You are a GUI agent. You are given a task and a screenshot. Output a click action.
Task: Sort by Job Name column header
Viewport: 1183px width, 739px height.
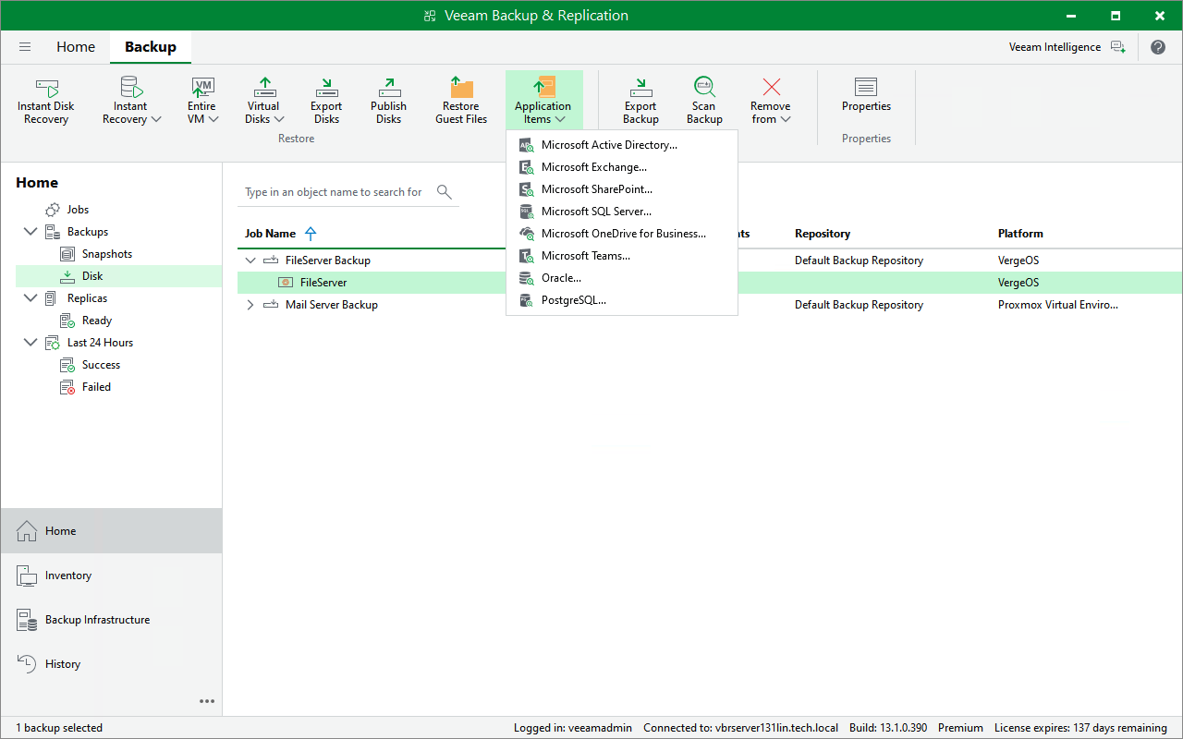click(270, 234)
